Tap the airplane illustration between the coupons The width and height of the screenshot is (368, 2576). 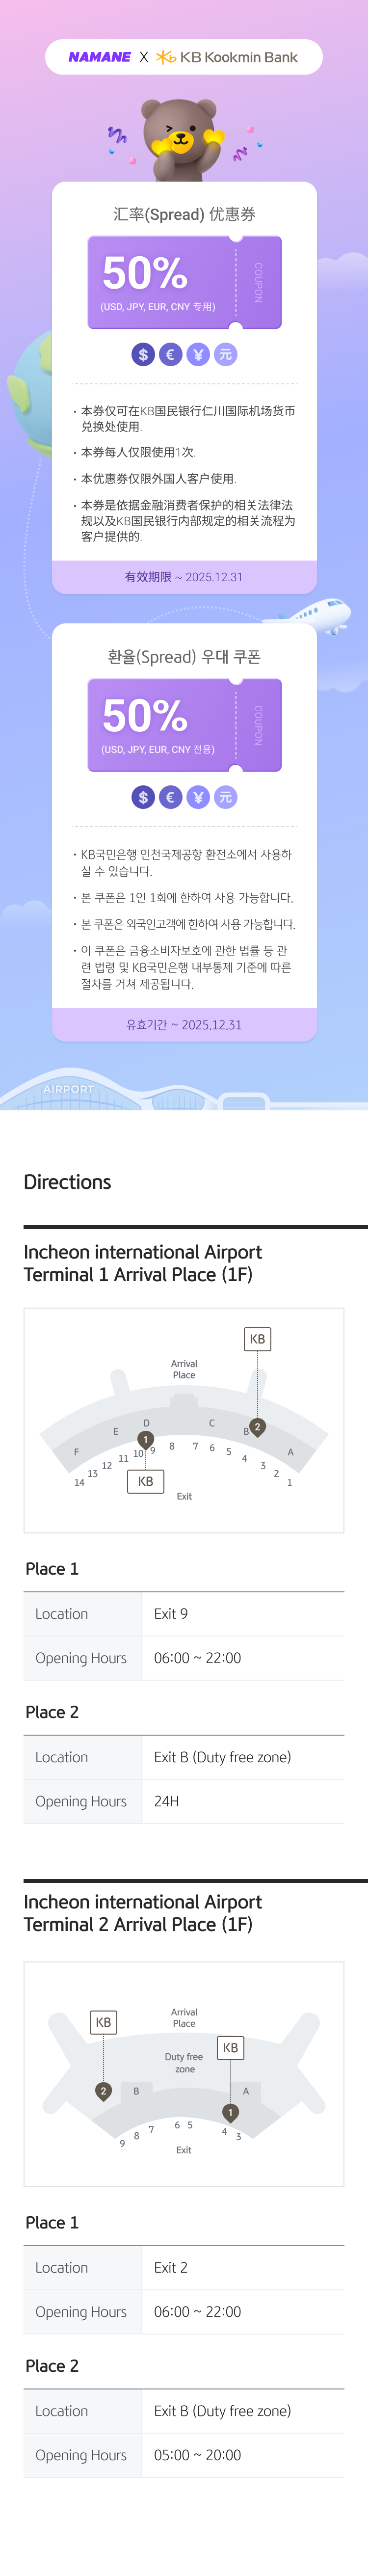(319, 614)
